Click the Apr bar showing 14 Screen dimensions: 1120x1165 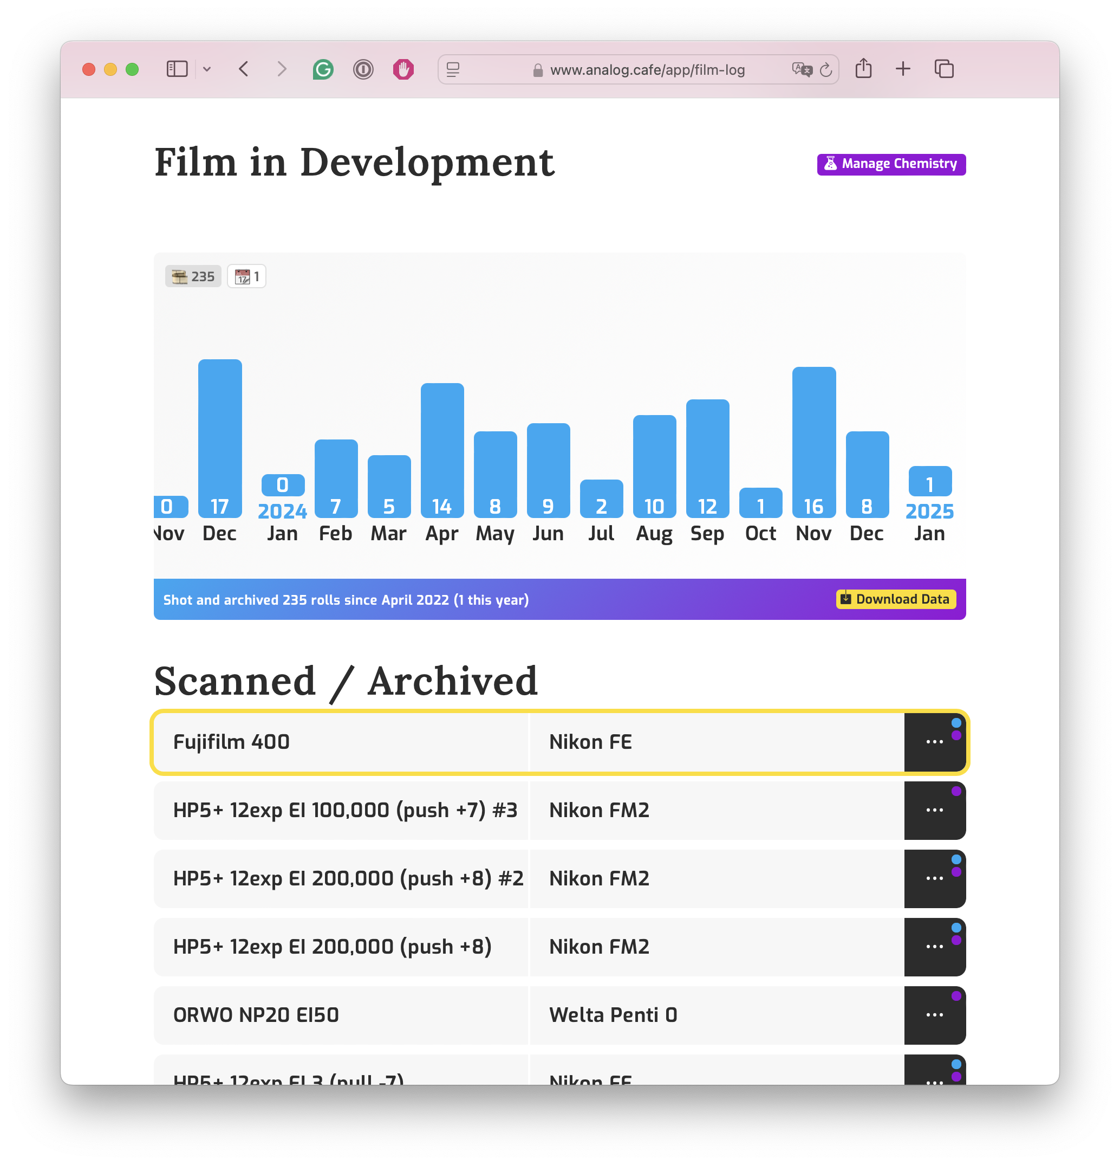pos(442,450)
